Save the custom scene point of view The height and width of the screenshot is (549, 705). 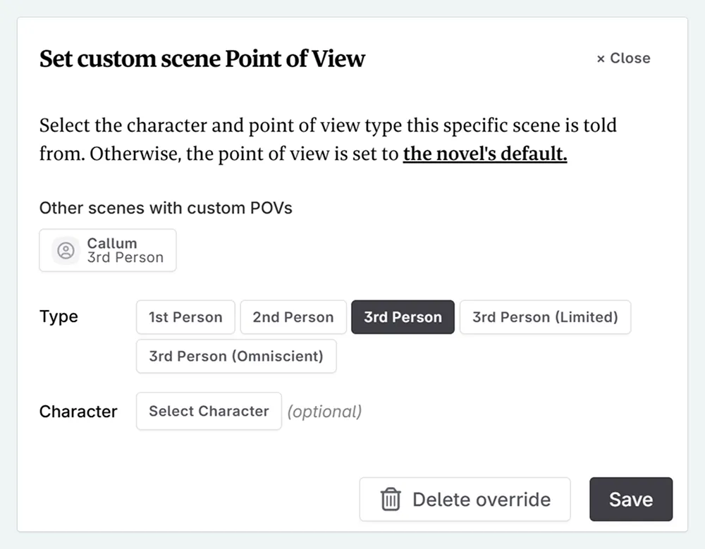pyautogui.click(x=630, y=499)
